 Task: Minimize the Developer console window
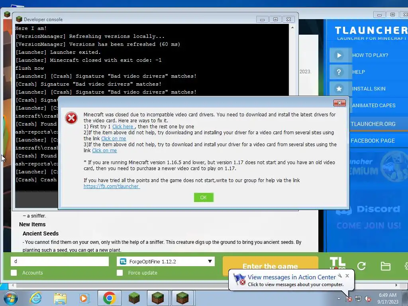pyautogui.click(x=262, y=19)
